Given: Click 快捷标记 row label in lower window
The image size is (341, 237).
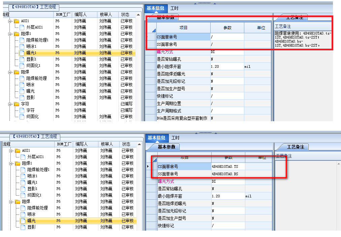Looking at the screenshot, I should point(166,226).
